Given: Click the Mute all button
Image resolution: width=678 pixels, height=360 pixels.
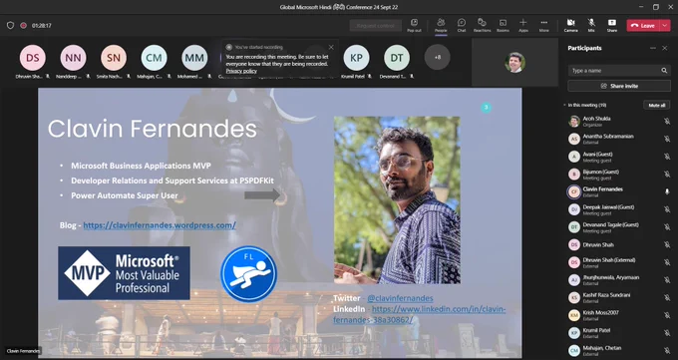Looking at the screenshot, I should pyautogui.click(x=657, y=105).
